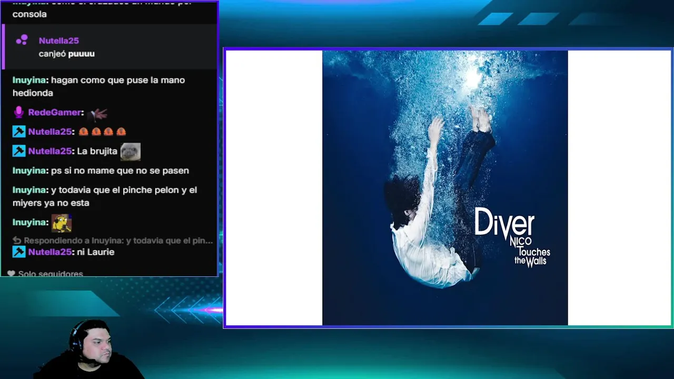Click the moderator badge beside 'La brujita' message
The image size is (674, 379).
19,151
